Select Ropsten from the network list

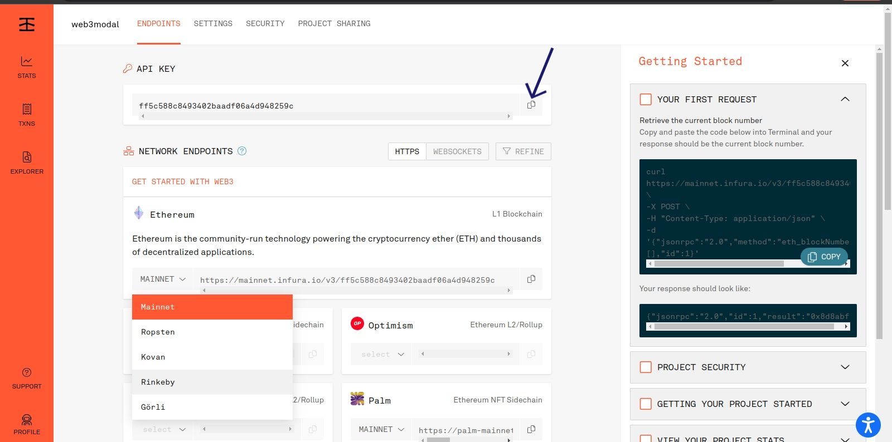click(212, 332)
